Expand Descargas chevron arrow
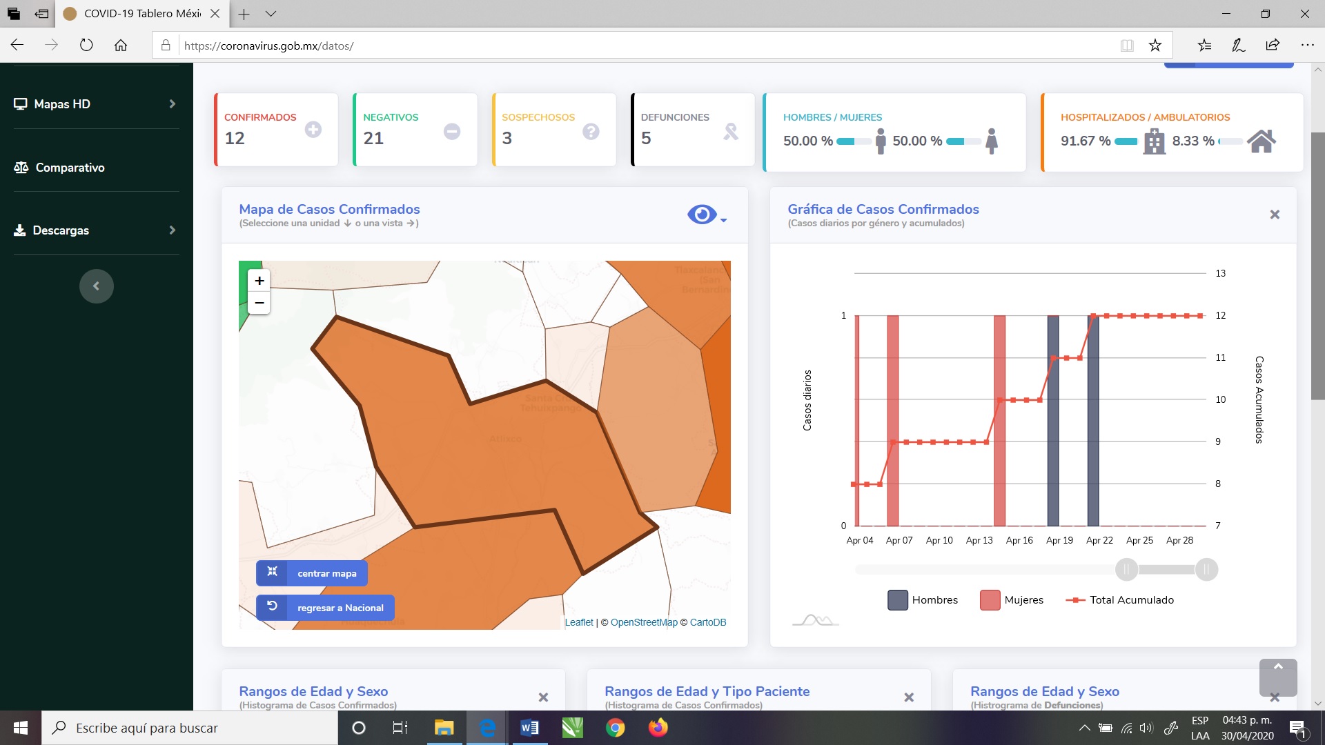1325x745 pixels. (x=173, y=230)
